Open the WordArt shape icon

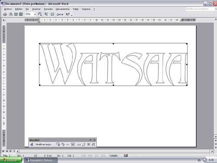(68, 144)
